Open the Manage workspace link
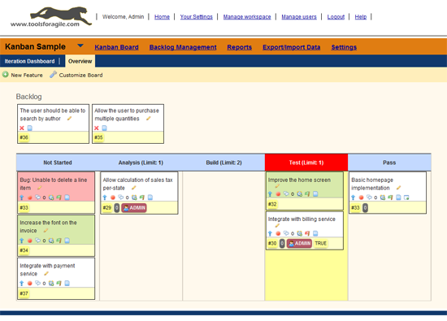Viewport: 447px width, 321px height. [247, 16]
